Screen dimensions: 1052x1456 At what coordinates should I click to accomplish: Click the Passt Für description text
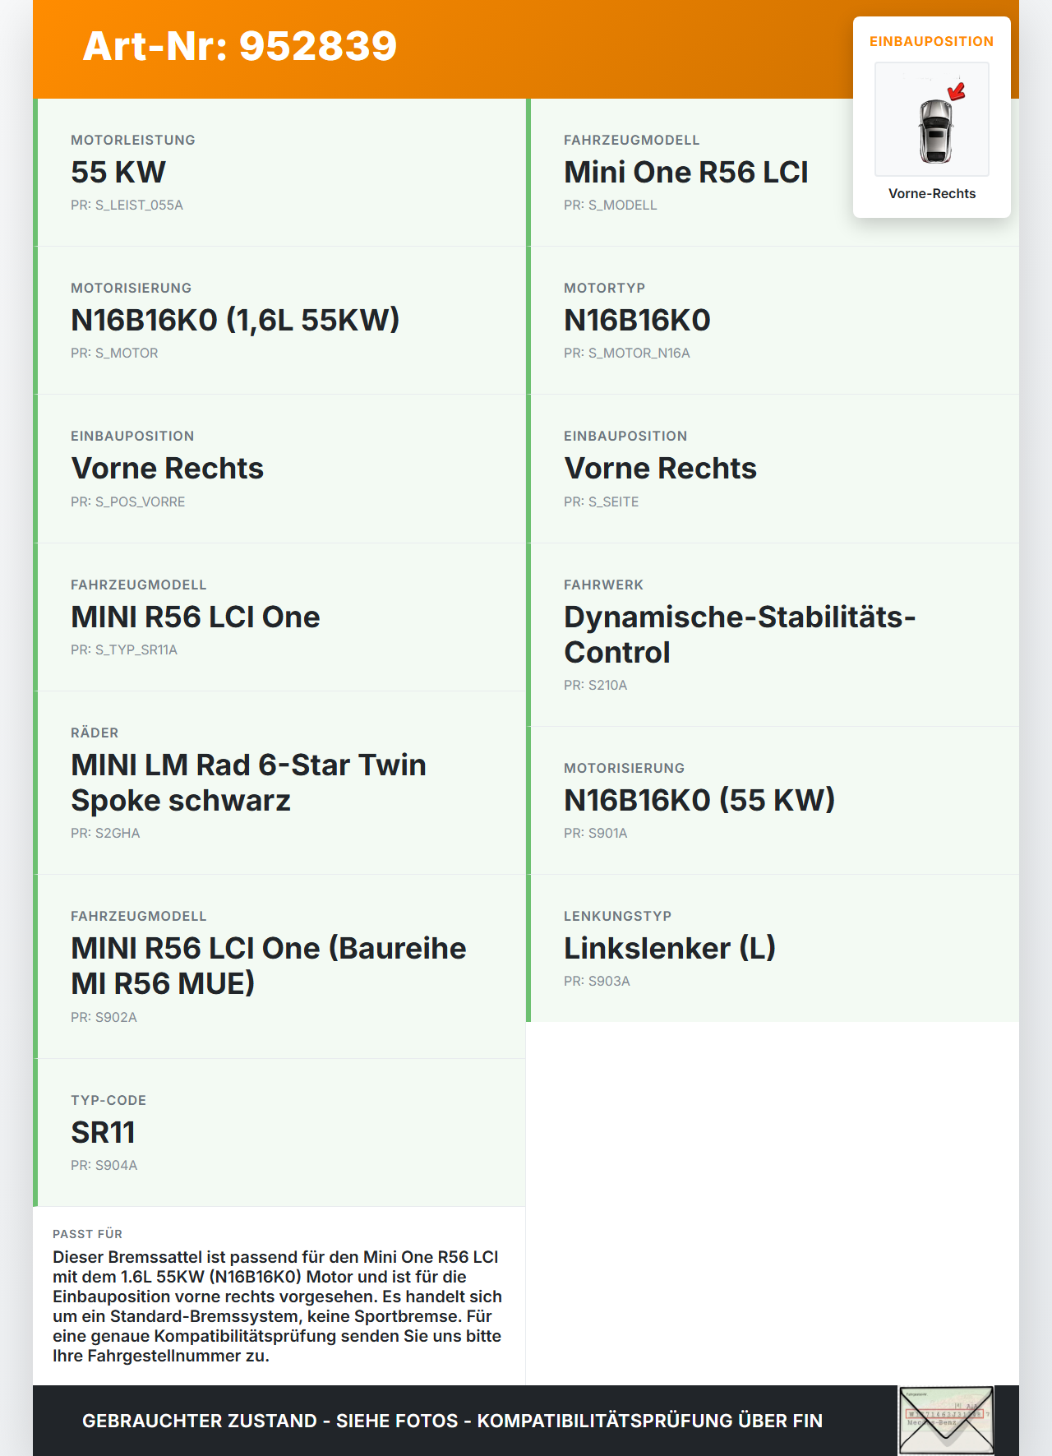278,1306
